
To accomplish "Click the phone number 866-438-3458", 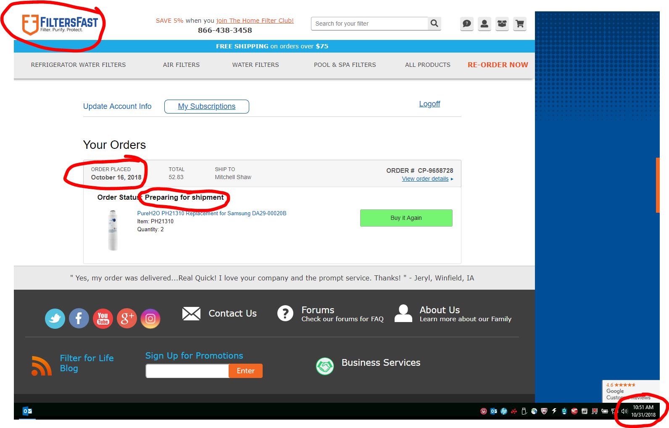I will (x=225, y=30).
